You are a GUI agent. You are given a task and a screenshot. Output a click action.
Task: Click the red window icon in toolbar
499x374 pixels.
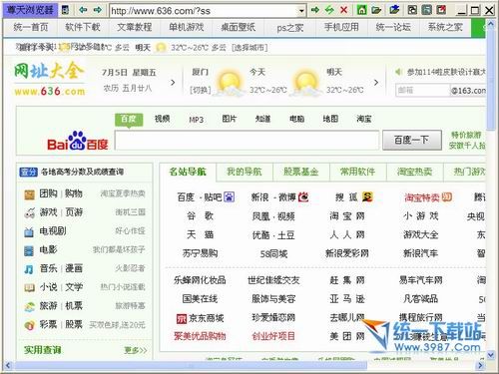tap(441, 10)
